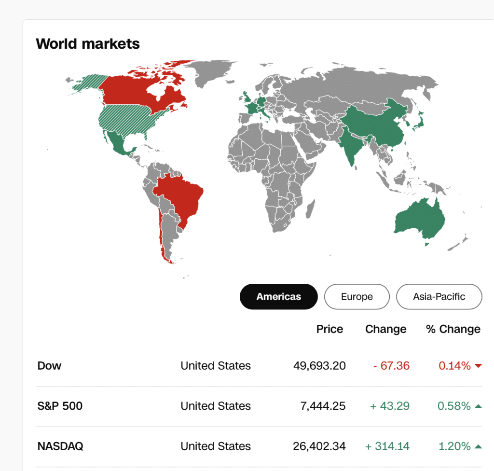Click the red down arrow beside 0.14%
The image size is (494, 471).
(478, 366)
